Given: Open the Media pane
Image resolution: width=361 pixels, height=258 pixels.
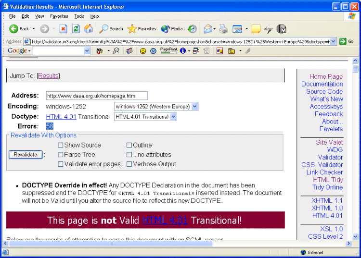Looking at the screenshot, I should coord(172,29).
